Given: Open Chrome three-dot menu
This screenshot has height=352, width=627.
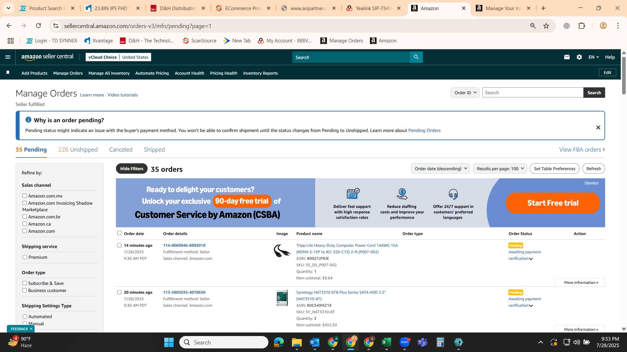Looking at the screenshot, I should pyautogui.click(x=618, y=26).
